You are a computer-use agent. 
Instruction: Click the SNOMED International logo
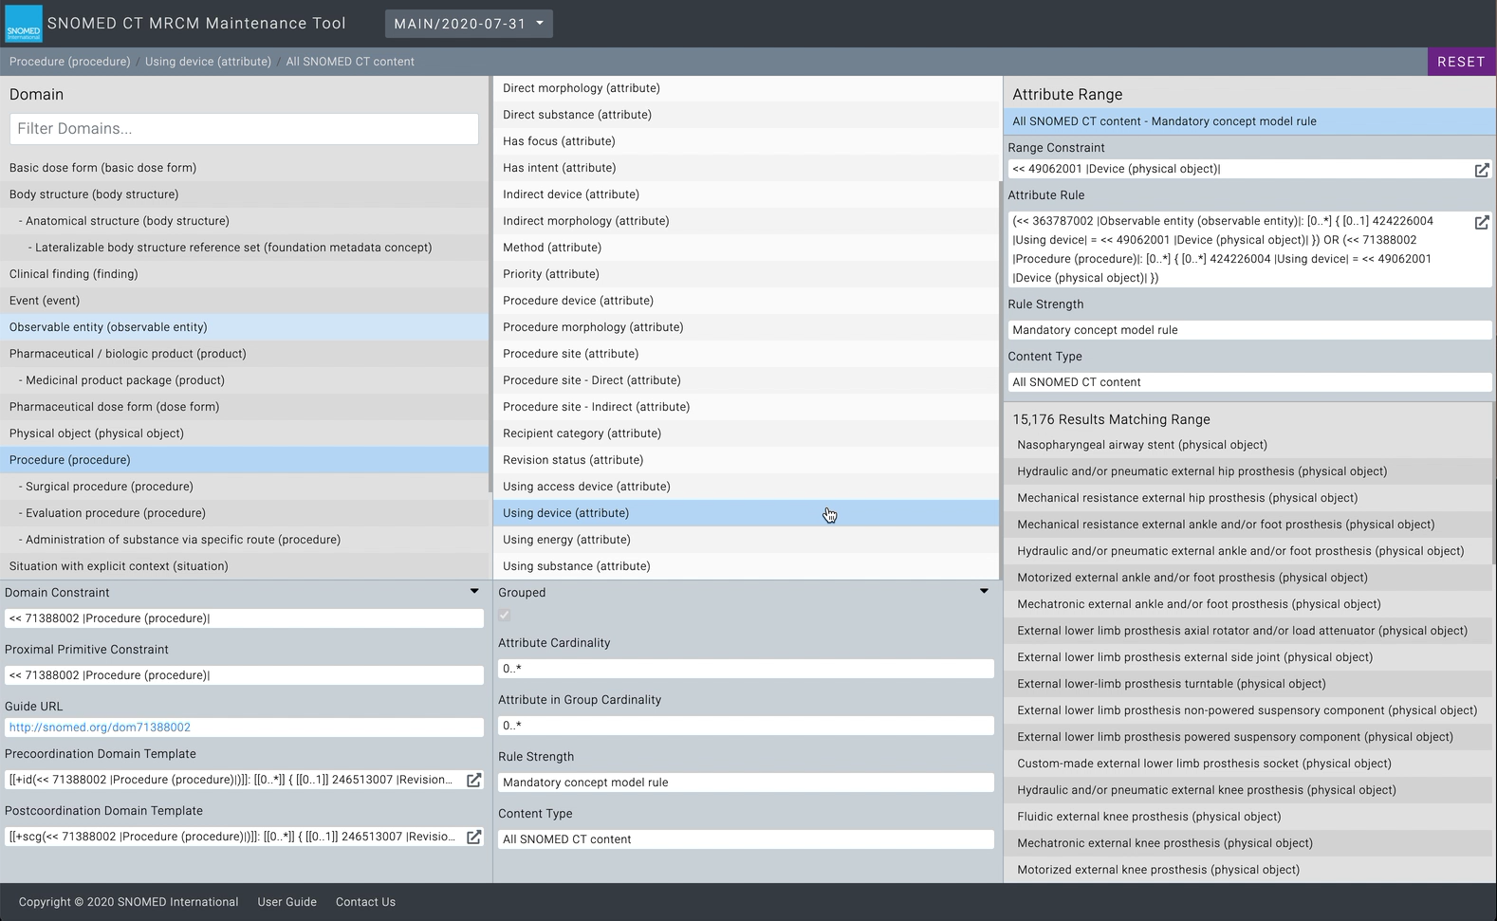tap(23, 24)
